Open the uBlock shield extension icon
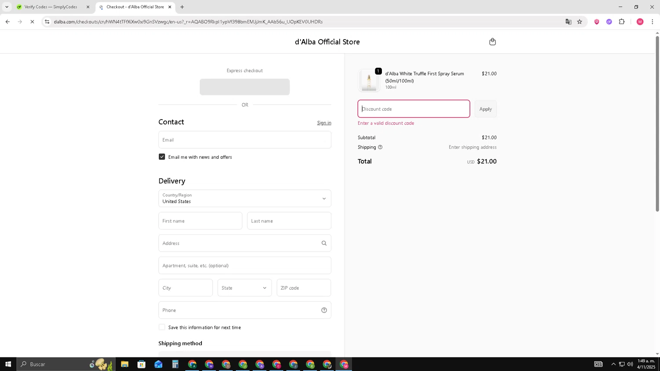The height and width of the screenshot is (371, 660). click(x=597, y=22)
